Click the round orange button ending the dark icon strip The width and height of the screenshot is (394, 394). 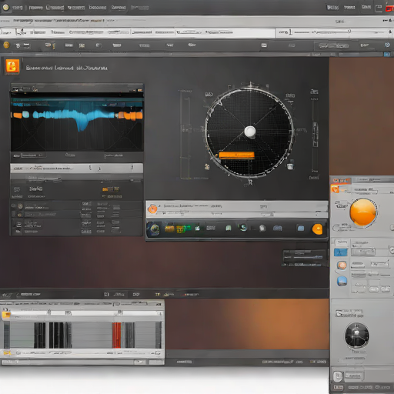point(317,229)
